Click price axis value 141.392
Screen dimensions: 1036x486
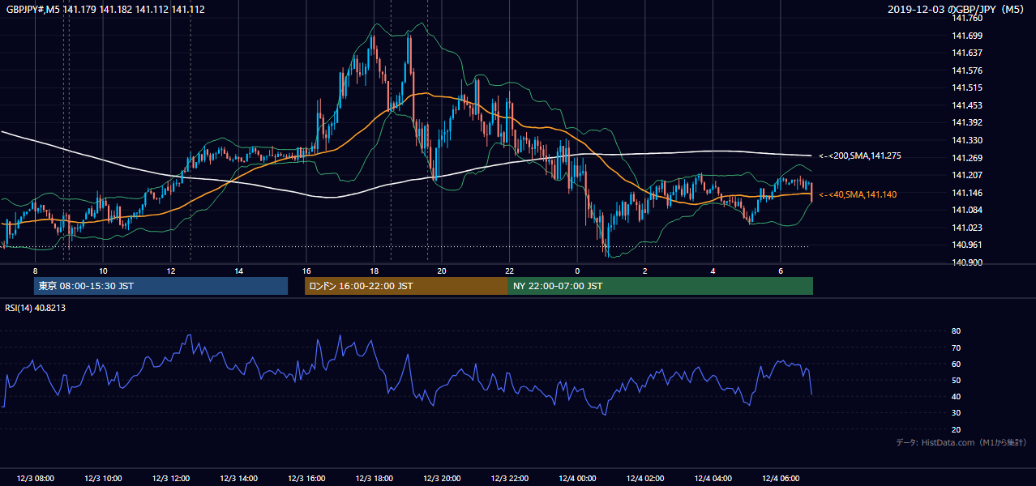[x=966, y=122]
